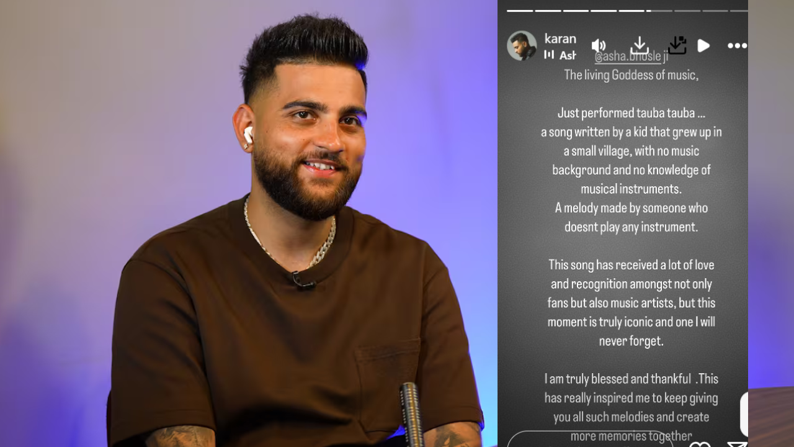
Task: Open karan's profile picture avatar
Action: coord(522,46)
